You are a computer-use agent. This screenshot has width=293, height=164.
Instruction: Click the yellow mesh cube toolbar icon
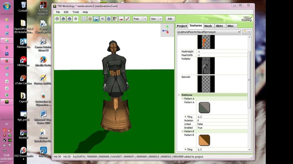click(x=90, y=19)
